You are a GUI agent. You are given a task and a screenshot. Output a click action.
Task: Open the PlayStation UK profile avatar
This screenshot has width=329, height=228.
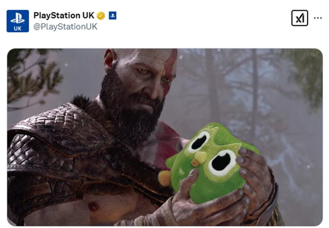coord(18,21)
